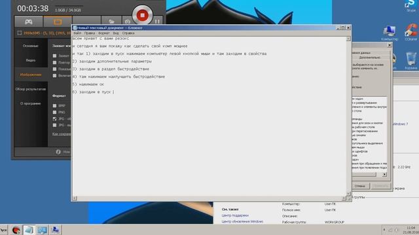
Task: Toggle the Показать checkbox in recorder settings
Action: pos(54,69)
